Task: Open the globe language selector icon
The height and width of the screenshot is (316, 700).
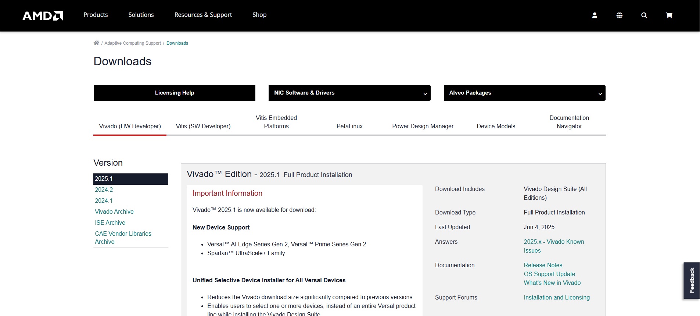Action: 620,15
